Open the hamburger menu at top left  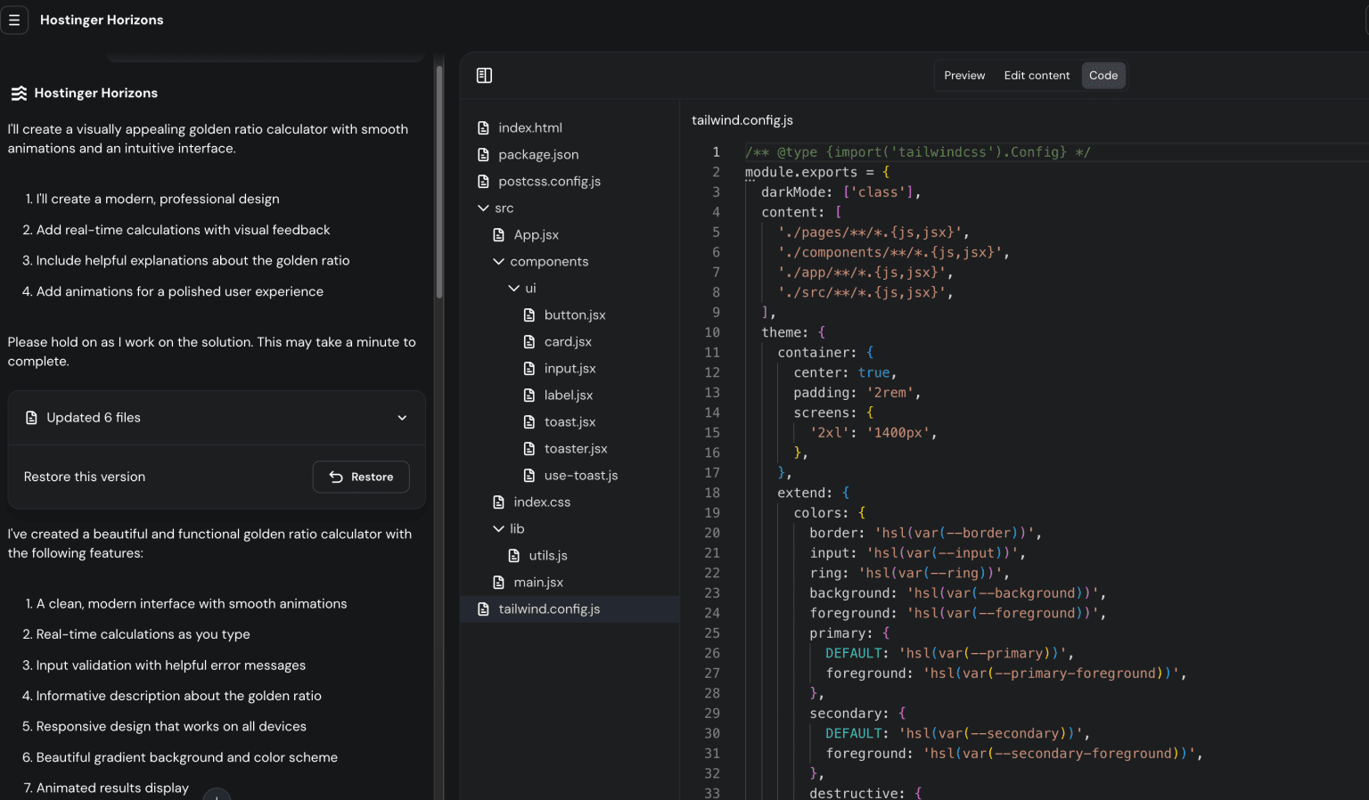(14, 20)
